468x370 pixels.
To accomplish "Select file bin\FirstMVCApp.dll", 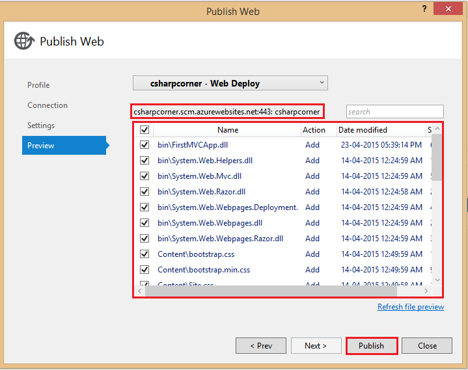I will (x=193, y=145).
